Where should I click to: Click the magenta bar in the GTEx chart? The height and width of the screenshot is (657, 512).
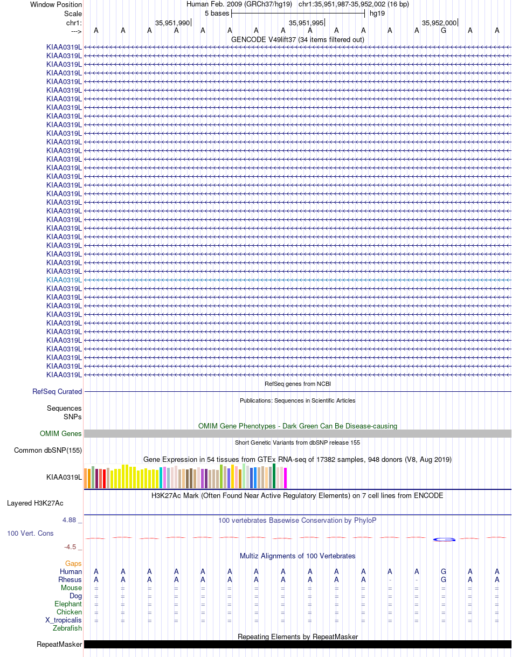[286, 479]
